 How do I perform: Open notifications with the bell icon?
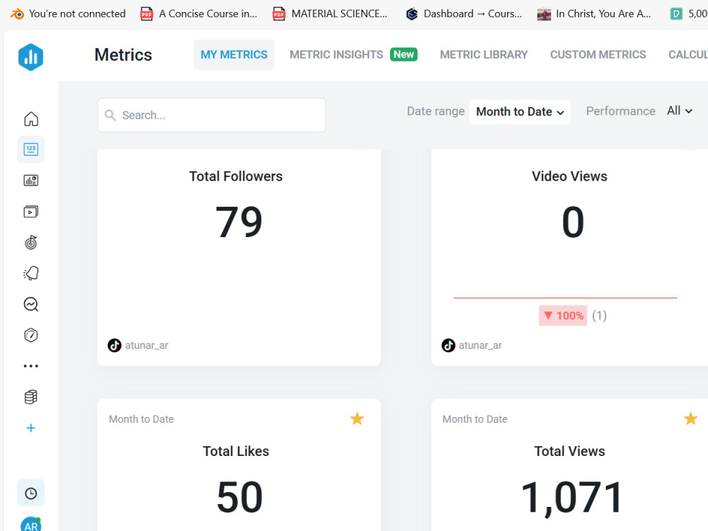click(30, 273)
